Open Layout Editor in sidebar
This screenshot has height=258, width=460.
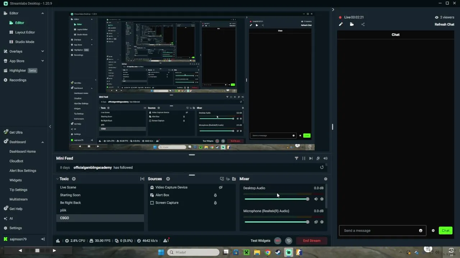(25, 32)
